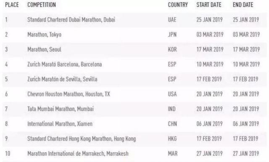
Task: Click the PLACE column header
Action: coord(12,5)
